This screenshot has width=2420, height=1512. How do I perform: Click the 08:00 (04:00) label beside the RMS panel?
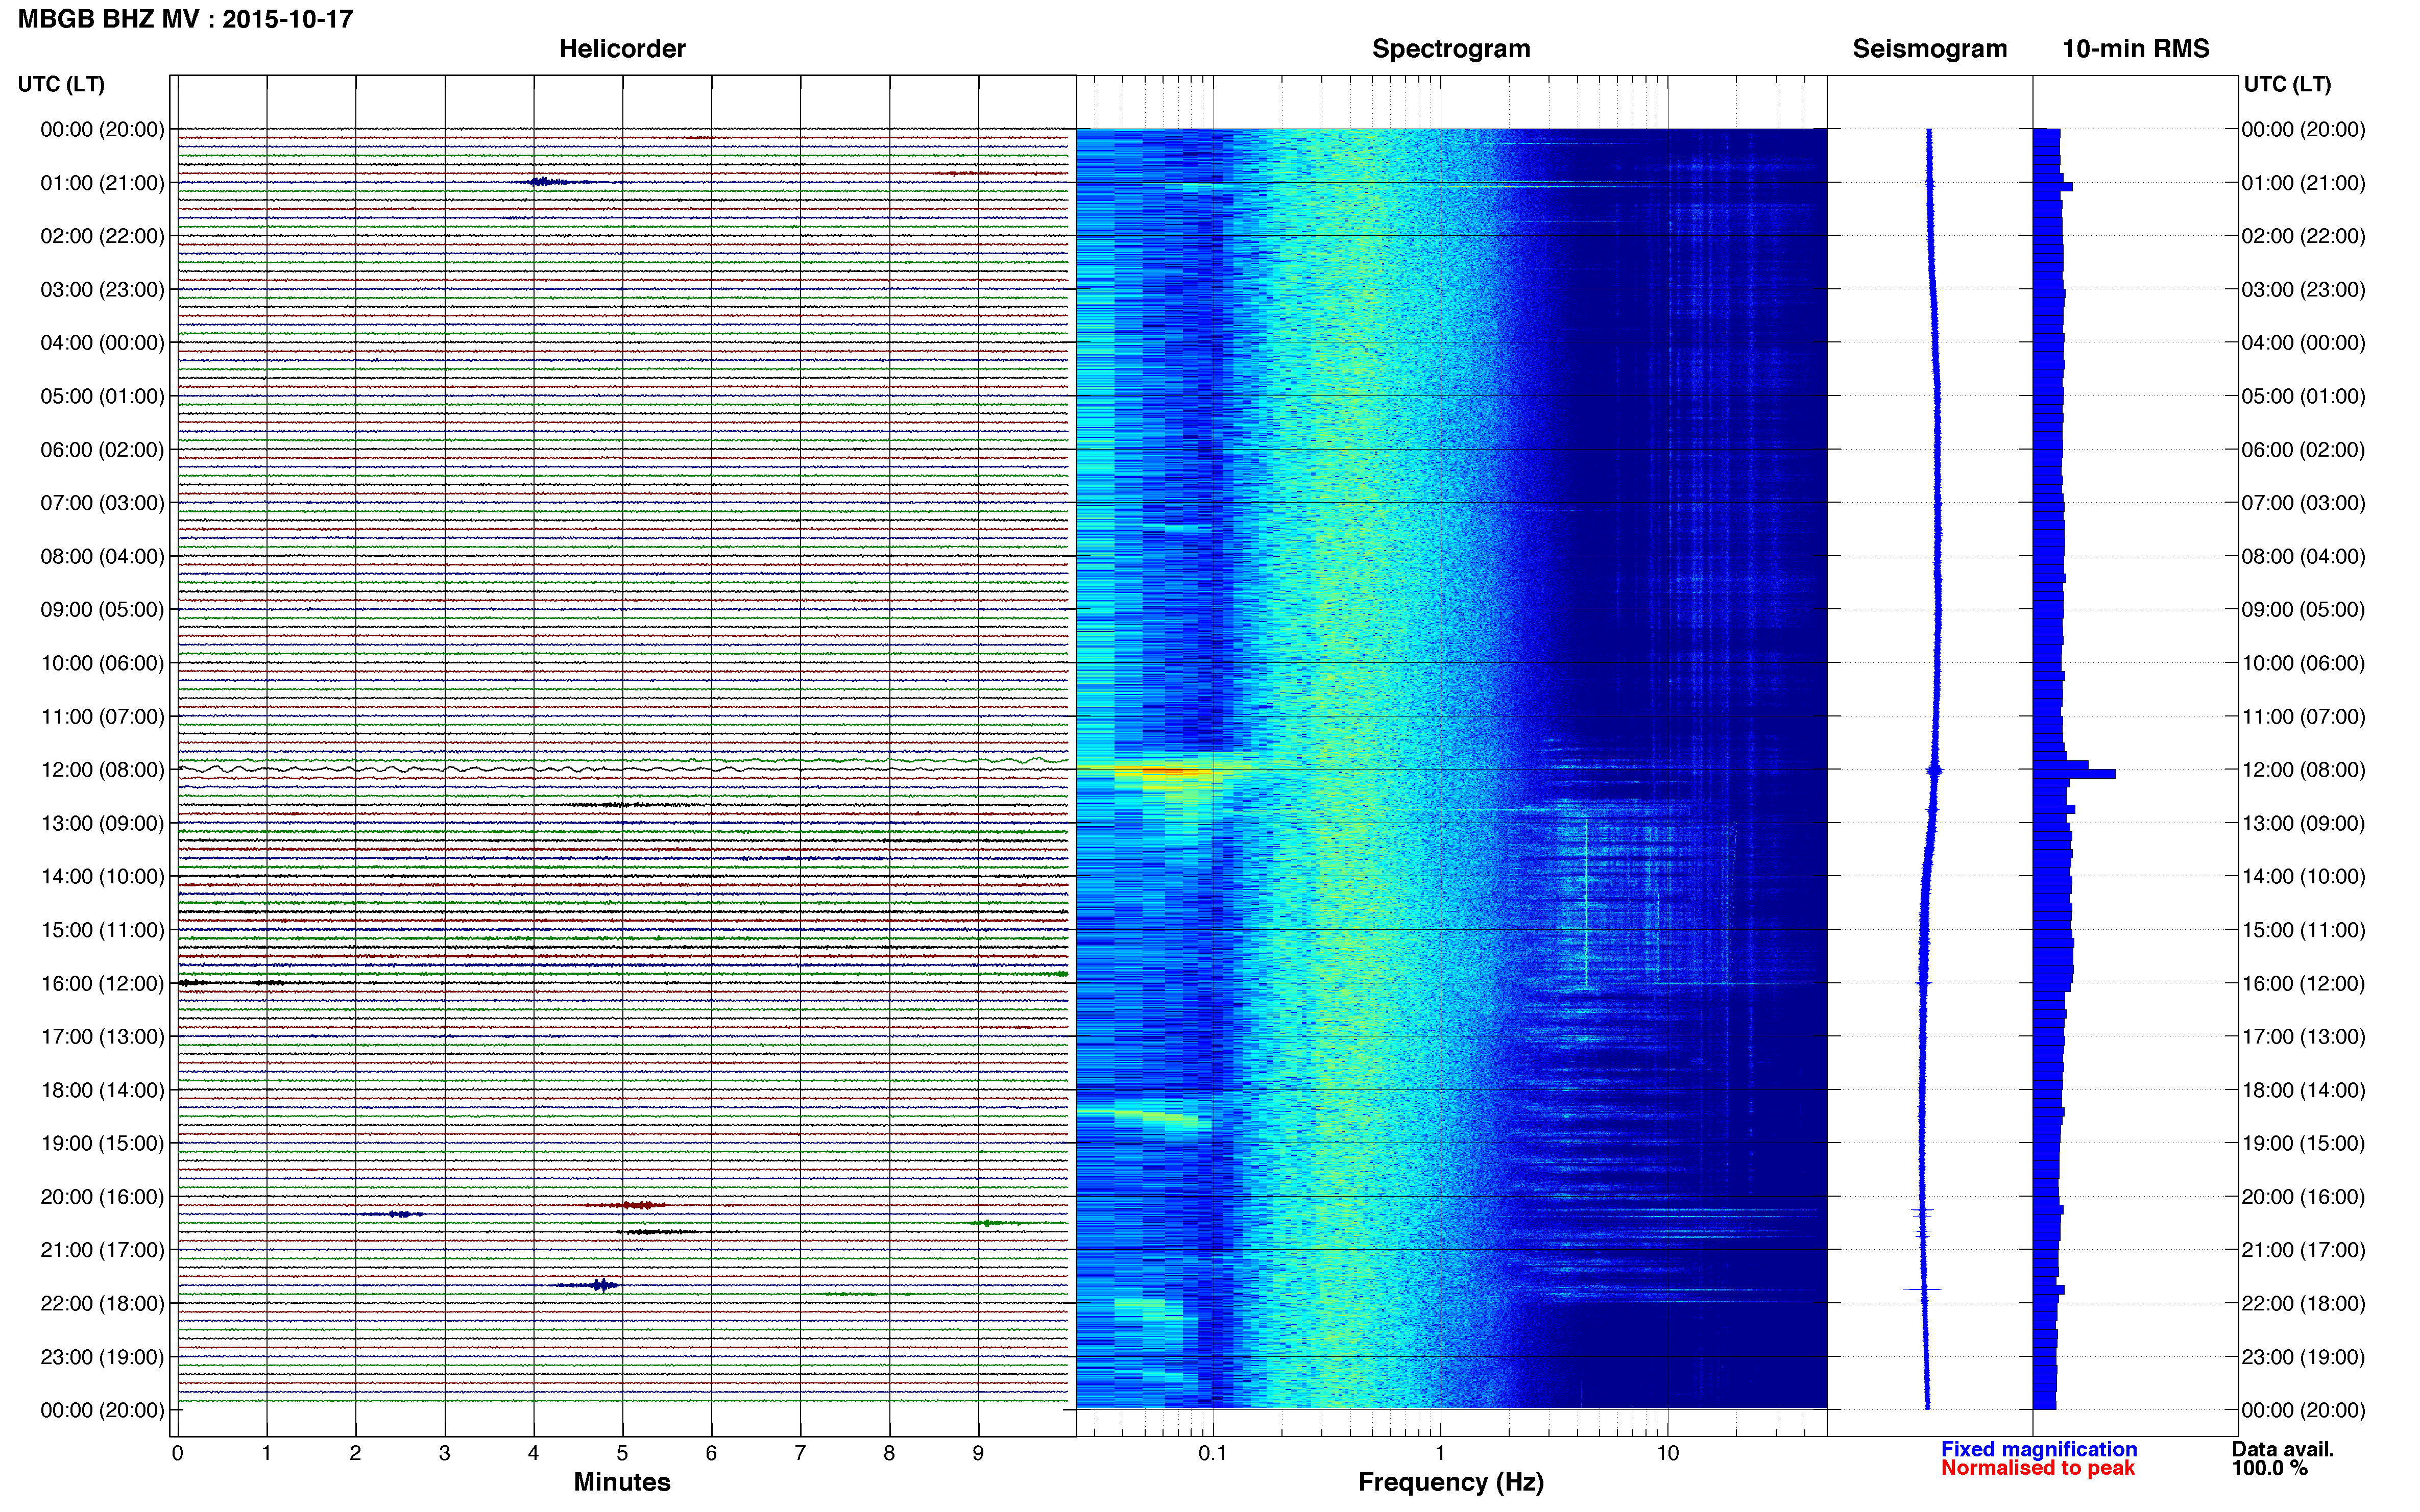point(2303,556)
